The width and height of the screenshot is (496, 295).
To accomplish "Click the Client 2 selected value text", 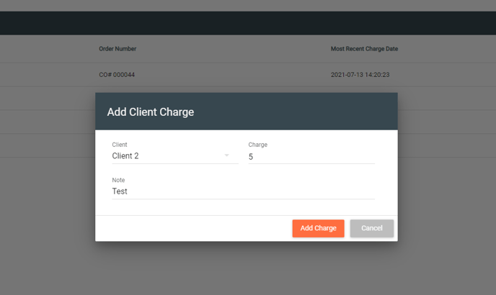I will 125,156.
